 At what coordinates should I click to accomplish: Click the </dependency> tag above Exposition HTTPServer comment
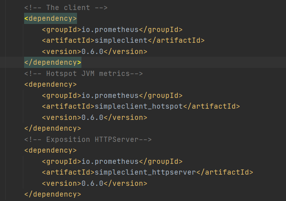tap(53, 128)
